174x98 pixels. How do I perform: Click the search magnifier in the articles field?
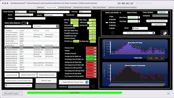coord(137,3)
